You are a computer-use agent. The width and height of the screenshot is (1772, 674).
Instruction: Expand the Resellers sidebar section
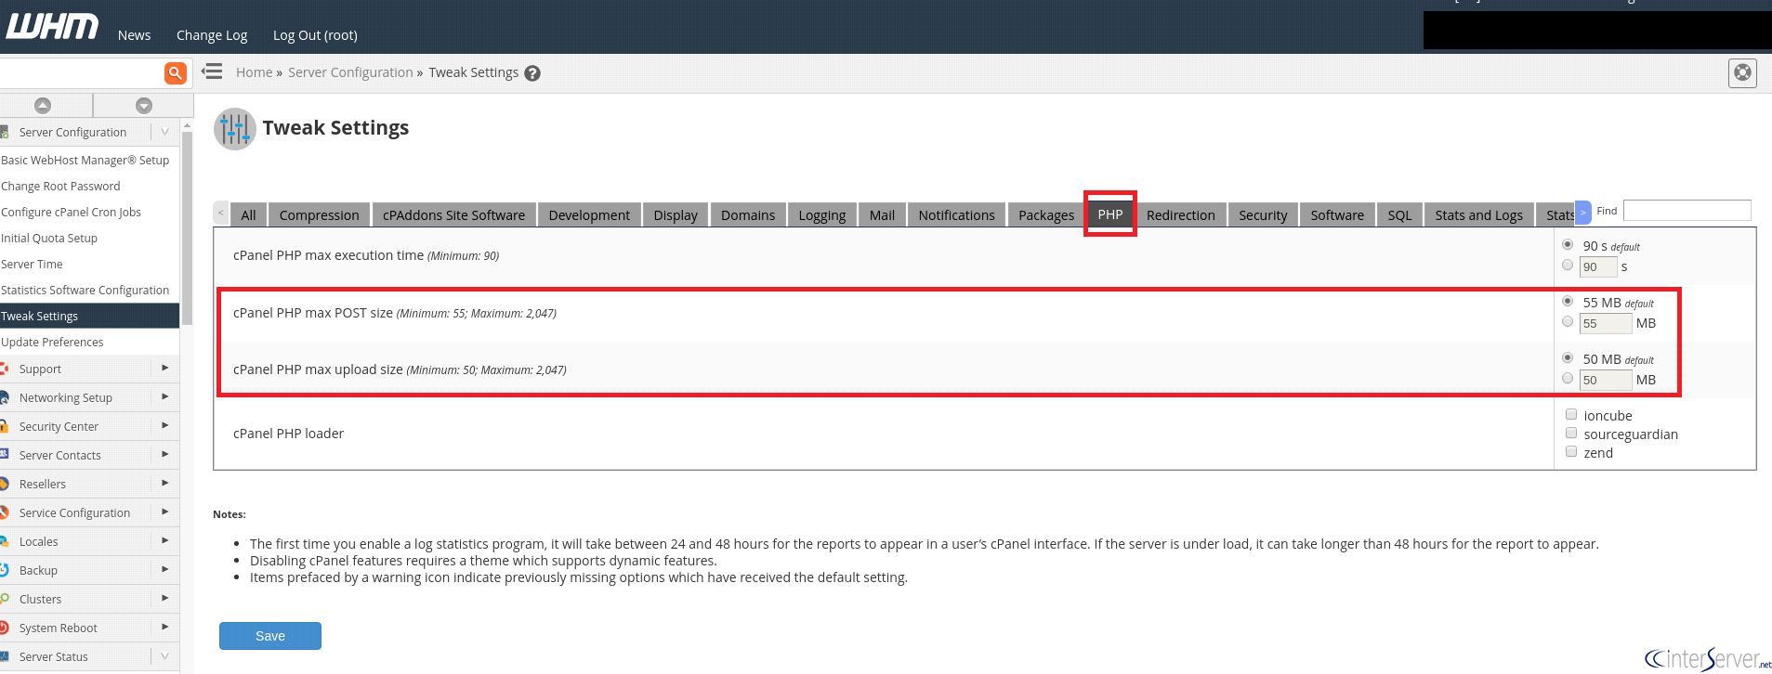point(164,484)
